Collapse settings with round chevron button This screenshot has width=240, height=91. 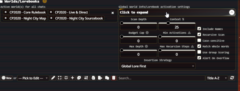pos(232,12)
